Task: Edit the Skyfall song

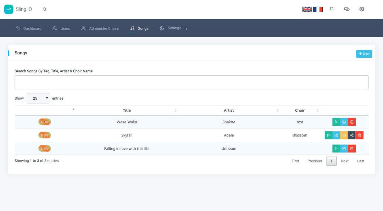Action: pos(336,135)
